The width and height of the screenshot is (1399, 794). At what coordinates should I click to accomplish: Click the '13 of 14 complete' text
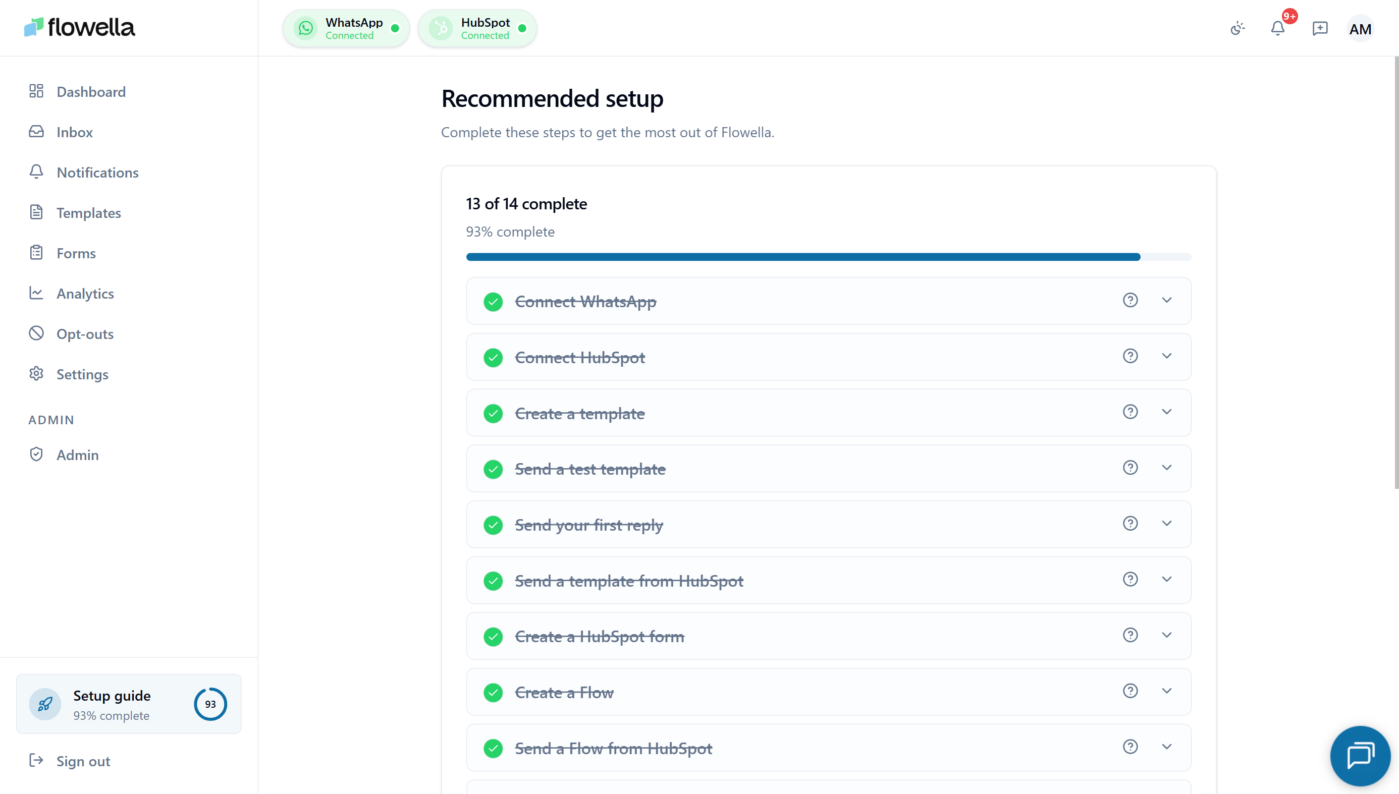tap(526, 204)
